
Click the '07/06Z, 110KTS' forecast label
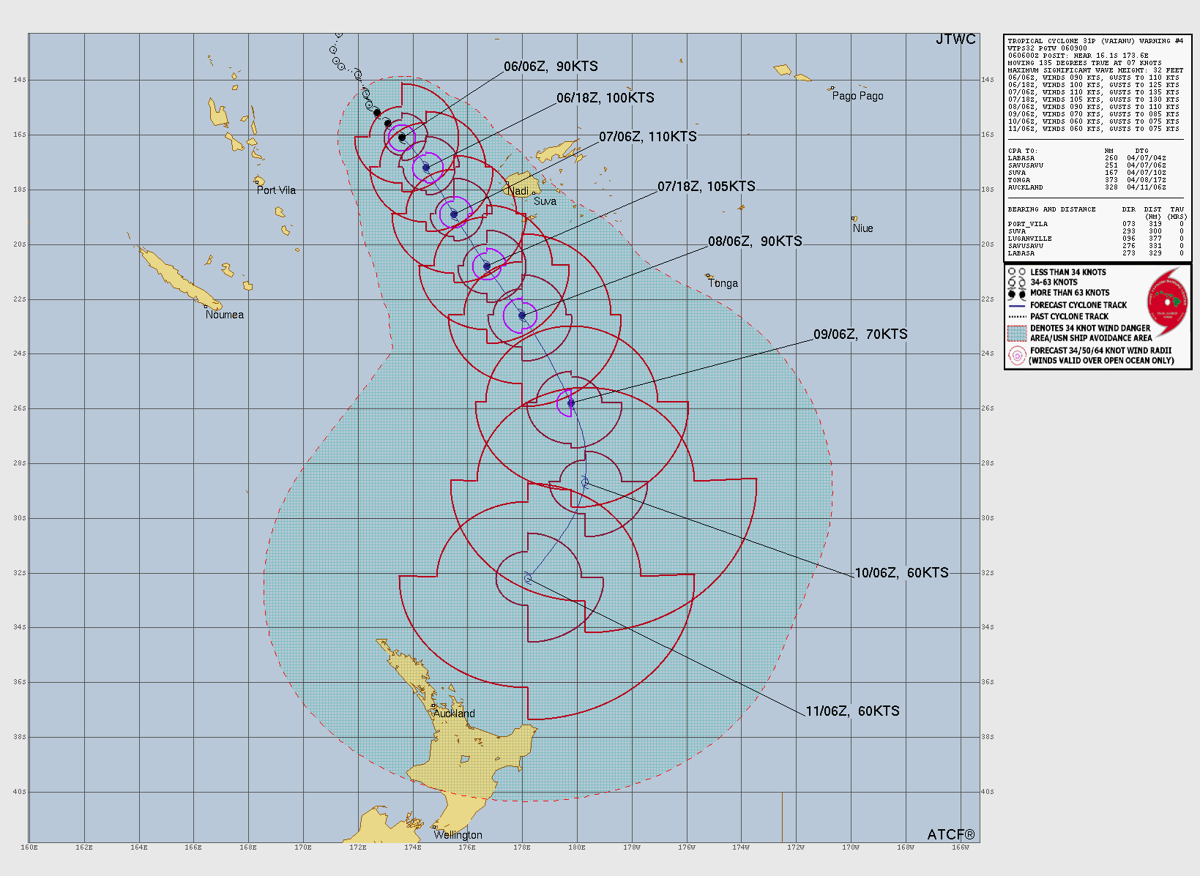coord(647,137)
